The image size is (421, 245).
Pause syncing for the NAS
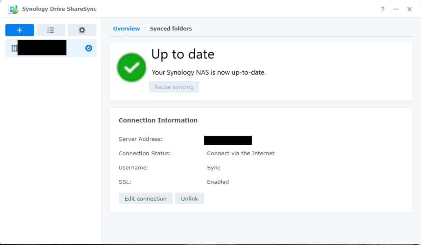[x=174, y=87]
